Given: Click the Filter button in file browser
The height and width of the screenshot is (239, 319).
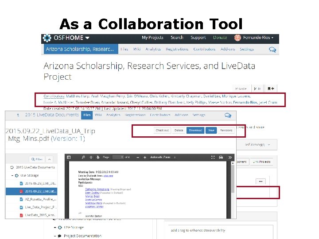Looking at the screenshot, I should (37, 159).
